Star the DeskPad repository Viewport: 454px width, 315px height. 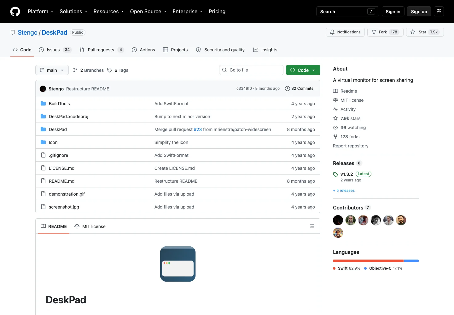(x=425, y=32)
